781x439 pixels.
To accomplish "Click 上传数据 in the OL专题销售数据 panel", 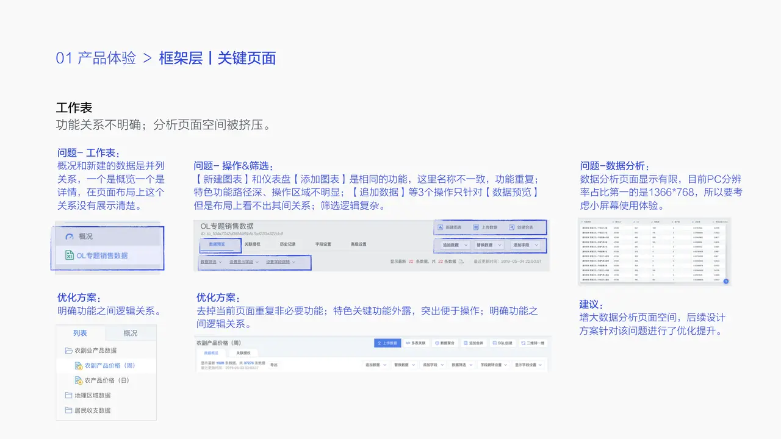I will pyautogui.click(x=485, y=227).
